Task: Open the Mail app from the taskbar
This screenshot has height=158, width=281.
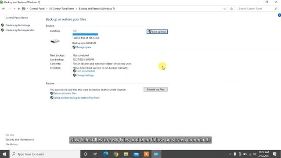Action: 136,154
